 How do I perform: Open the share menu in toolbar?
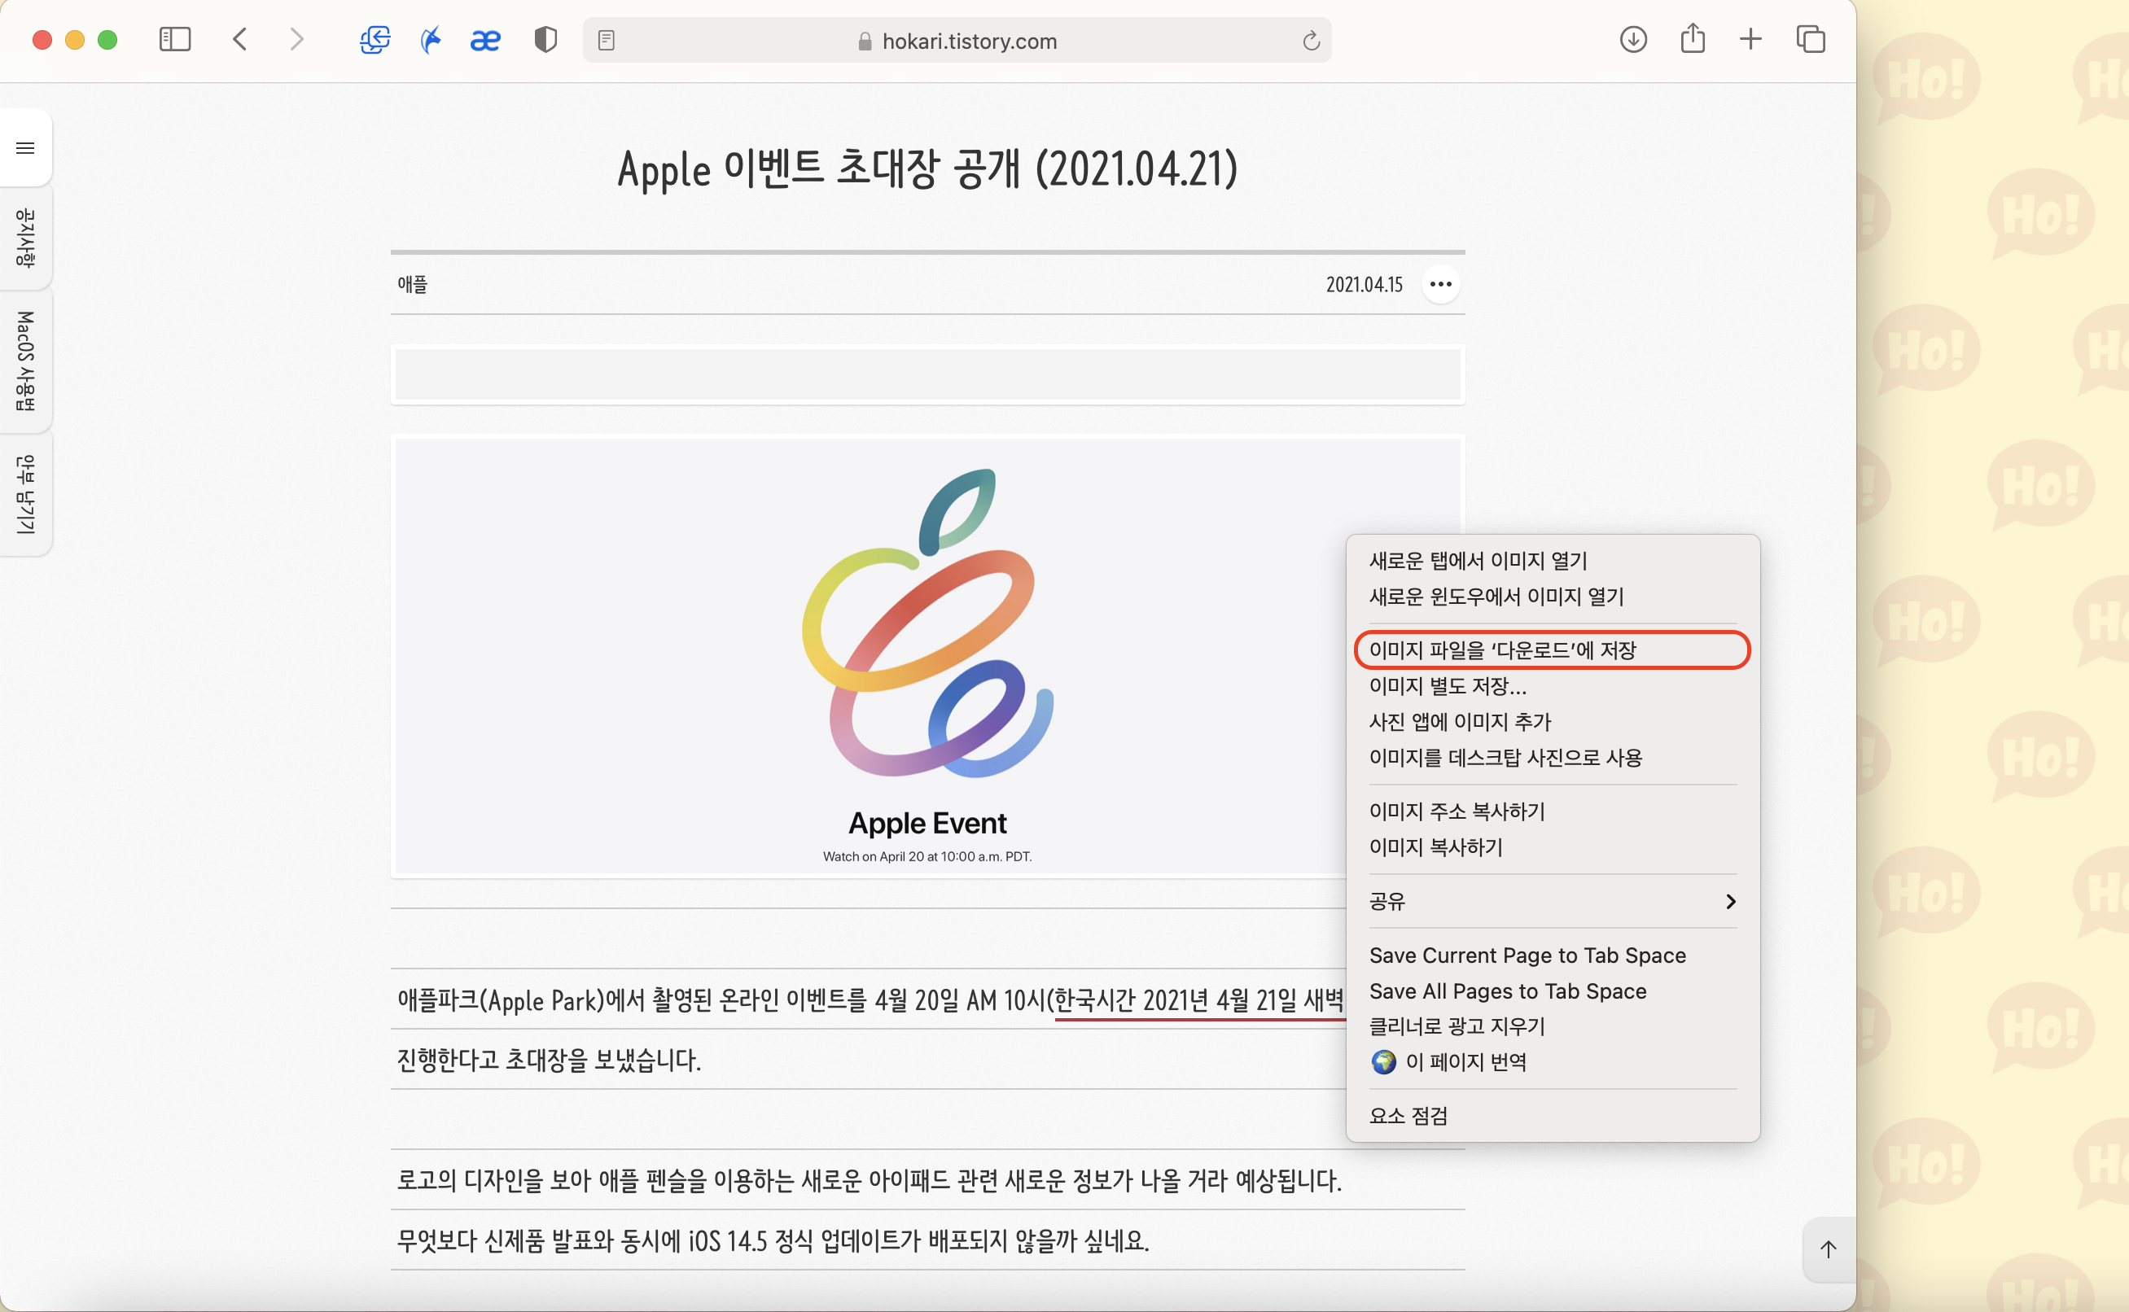coord(1693,39)
